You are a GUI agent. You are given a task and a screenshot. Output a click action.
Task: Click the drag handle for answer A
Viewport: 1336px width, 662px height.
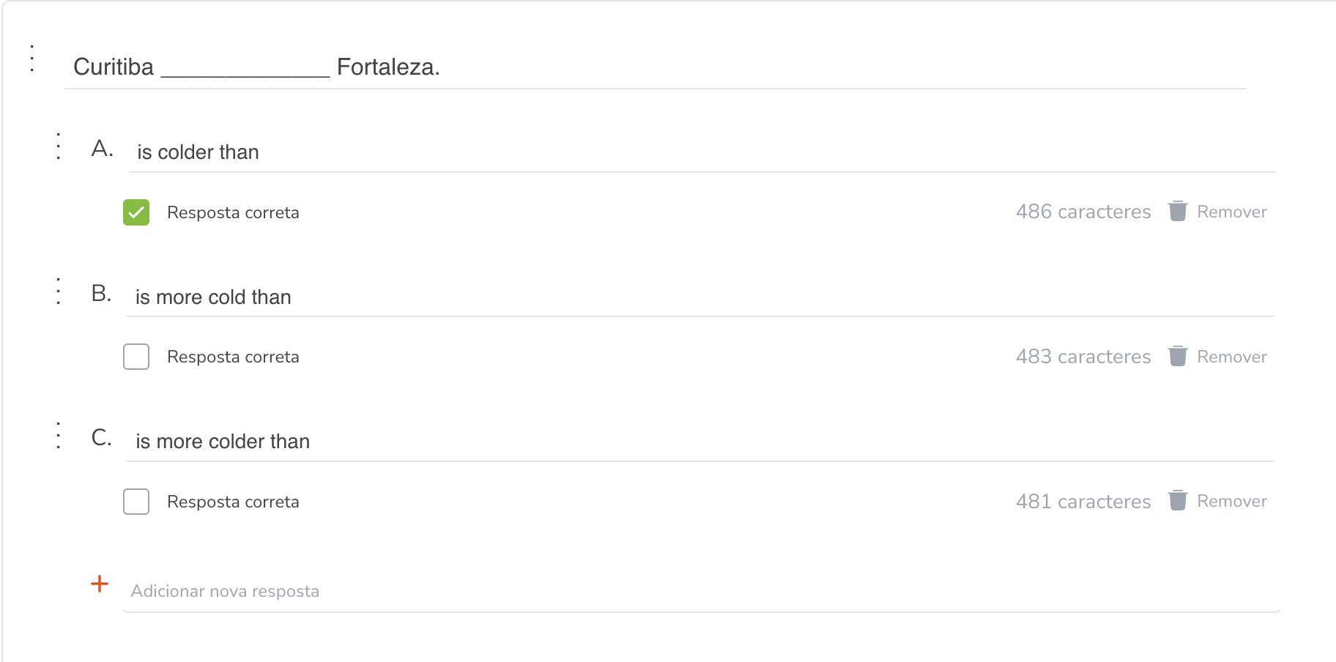coord(59,146)
